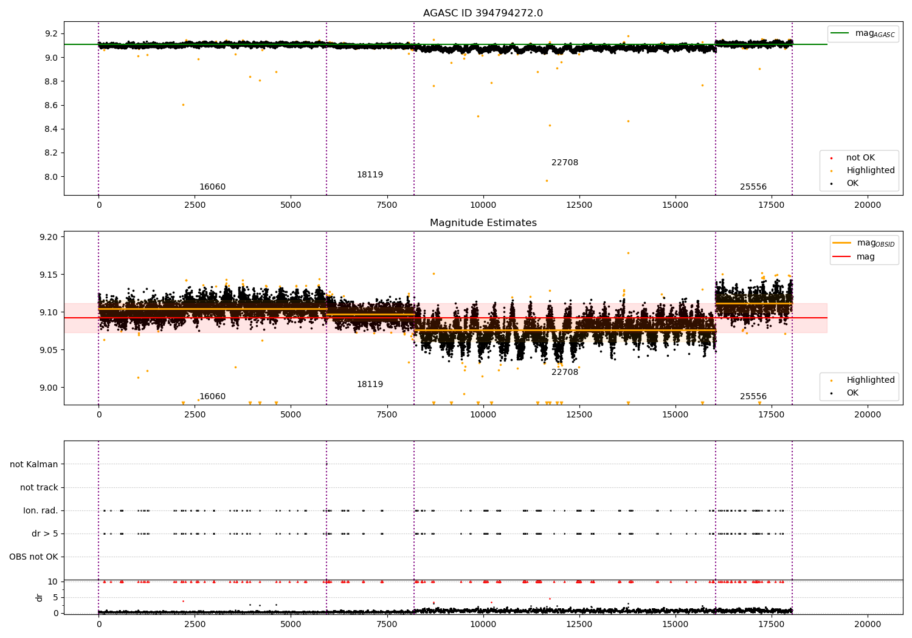Click obsid label 16060 in Magnitude Estimates plot
This screenshot has height=638, width=912.
pyautogui.click(x=212, y=397)
